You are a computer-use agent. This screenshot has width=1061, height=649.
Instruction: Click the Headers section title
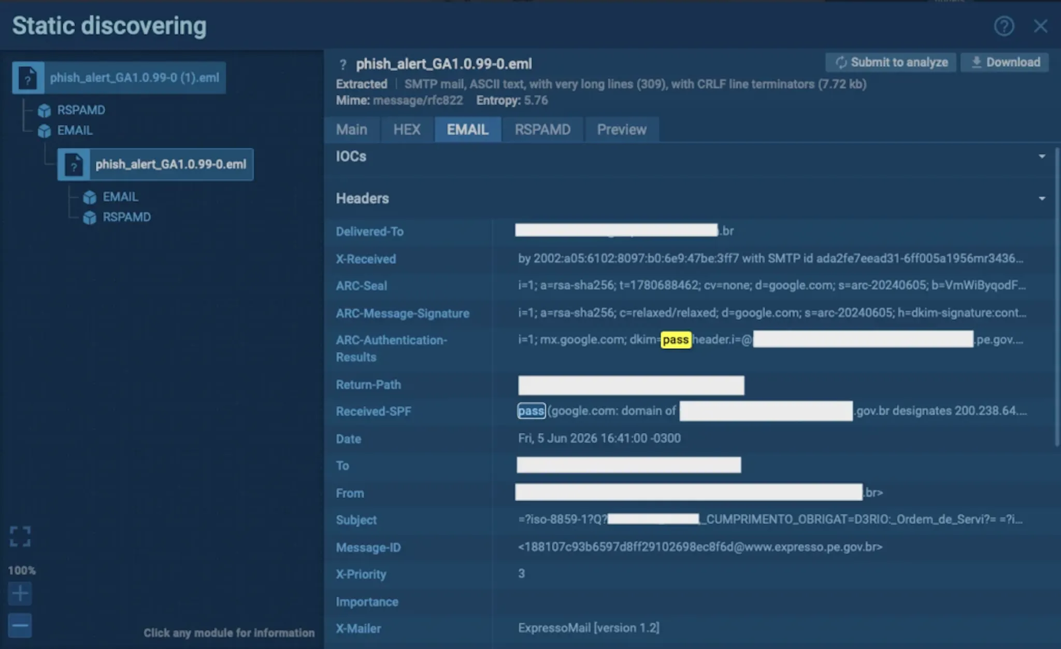point(362,198)
